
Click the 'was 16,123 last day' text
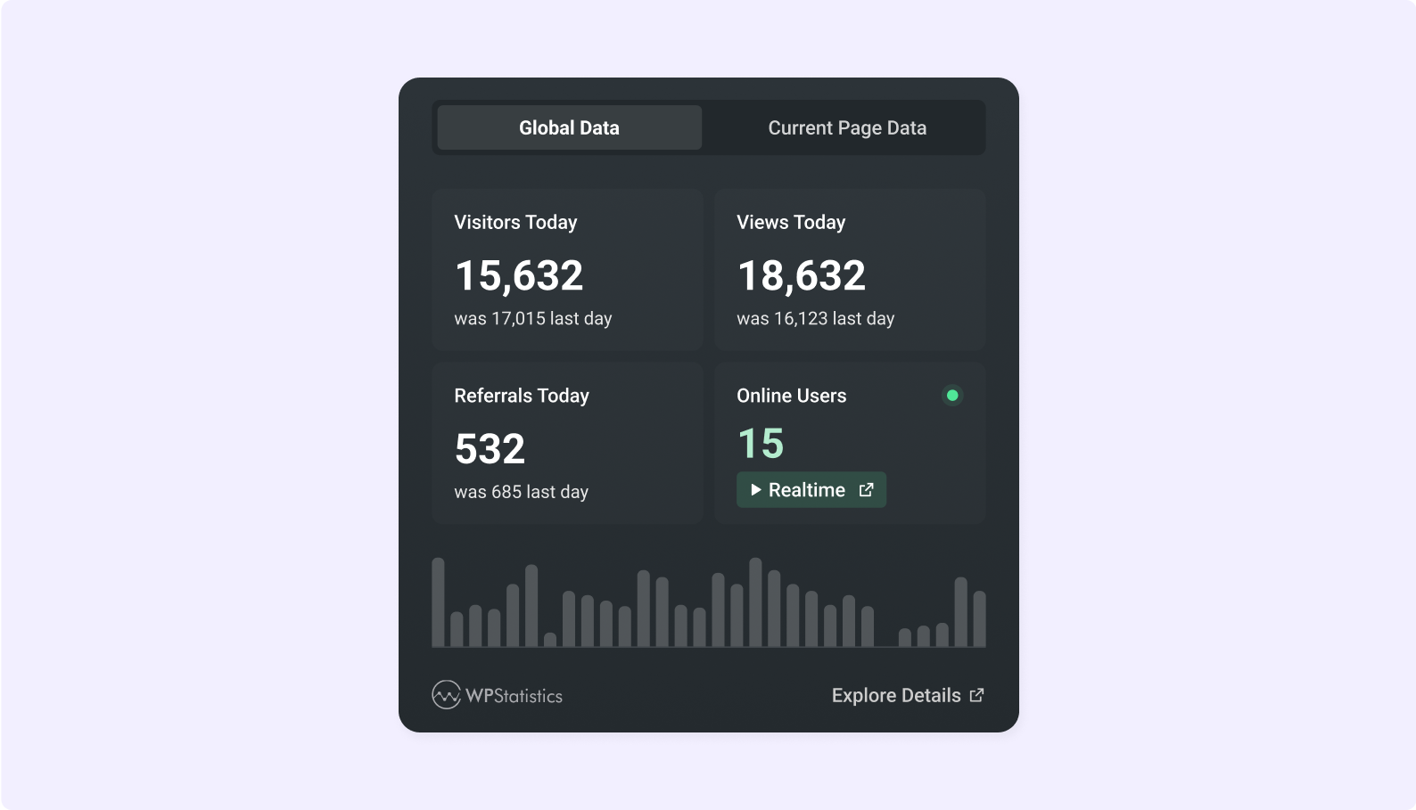(815, 318)
